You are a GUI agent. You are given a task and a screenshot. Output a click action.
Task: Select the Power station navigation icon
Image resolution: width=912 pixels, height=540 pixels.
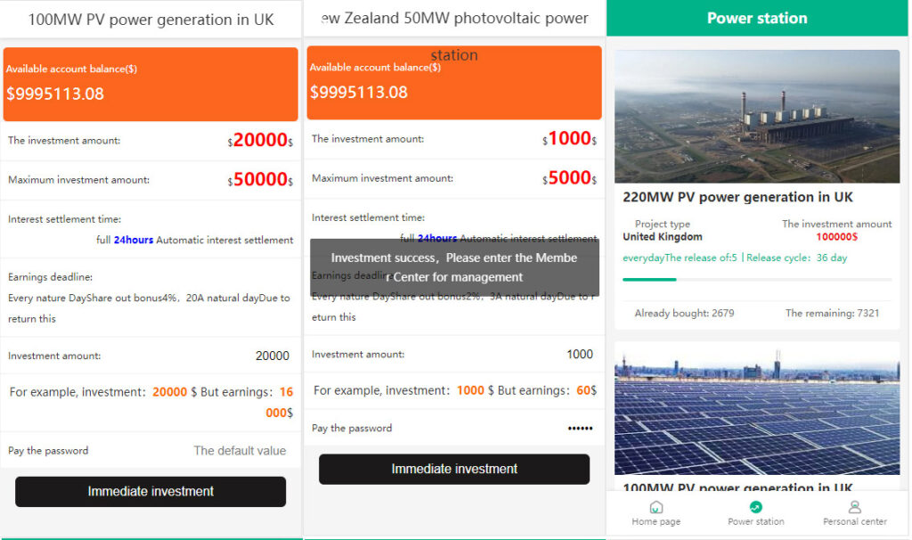(756, 507)
